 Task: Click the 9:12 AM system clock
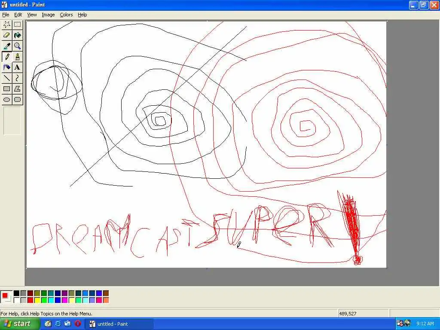[x=425, y=324]
